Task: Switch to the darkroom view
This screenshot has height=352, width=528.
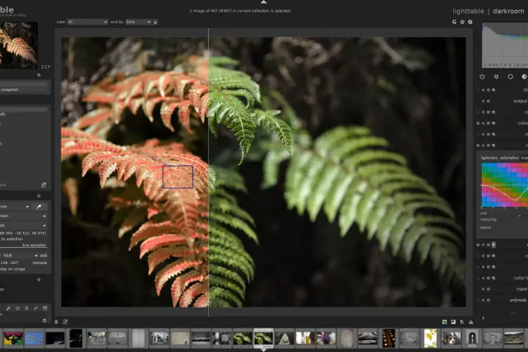Action: click(x=508, y=11)
